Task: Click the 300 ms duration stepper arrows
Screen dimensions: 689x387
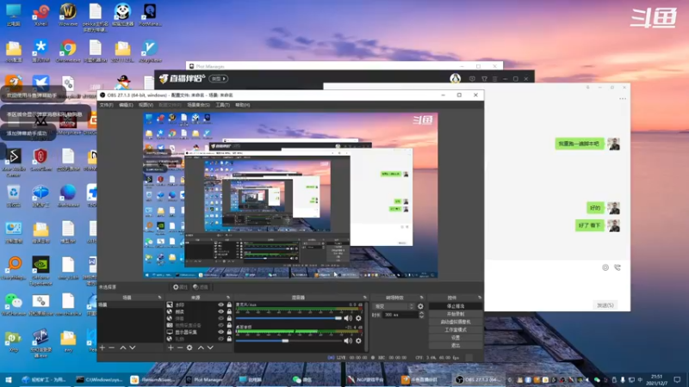Action: pyautogui.click(x=421, y=315)
